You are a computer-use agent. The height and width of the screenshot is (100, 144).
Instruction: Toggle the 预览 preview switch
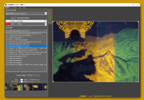point(21,80)
